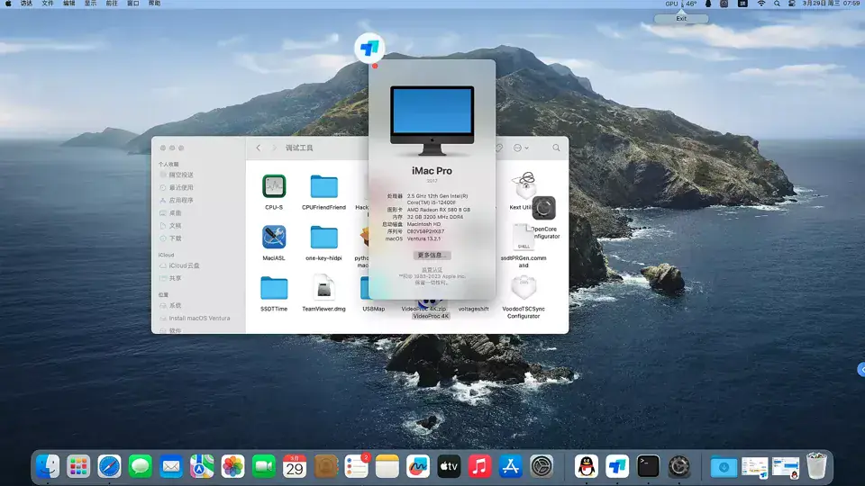Screen dimensions: 865x486
Task: Select the TeamViewer.dmg file
Action: tap(323, 288)
